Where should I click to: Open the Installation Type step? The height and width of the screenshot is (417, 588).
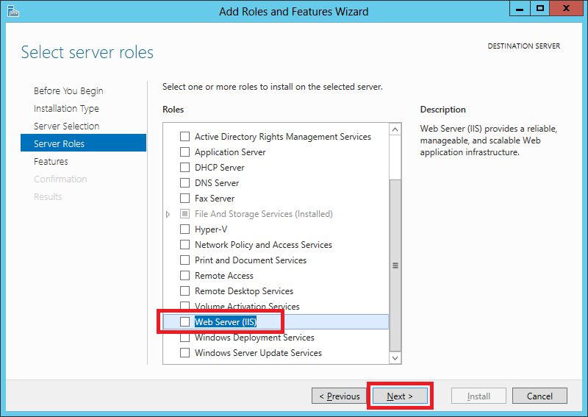(66, 108)
